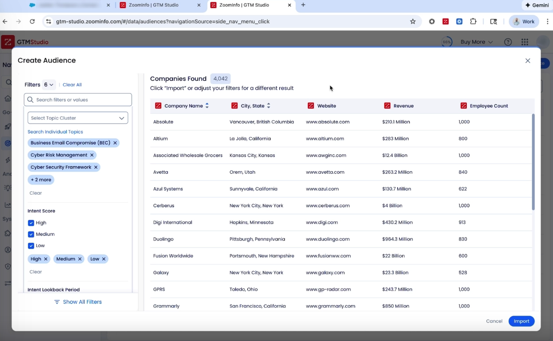Image resolution: width=553 pixels, height=341 pixels.
Task: Click Clear All filters link
Action: [x=72, y=85]
